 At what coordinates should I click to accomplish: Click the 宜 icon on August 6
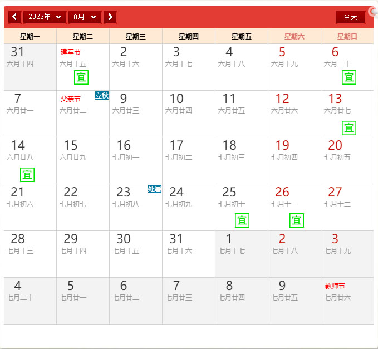tap(349, 77)
